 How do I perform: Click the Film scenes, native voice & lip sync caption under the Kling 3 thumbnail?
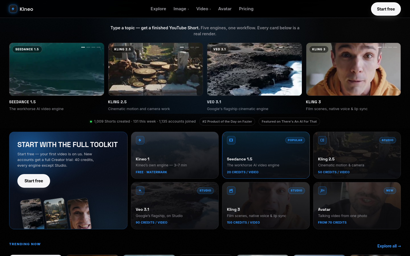point(337,109)
